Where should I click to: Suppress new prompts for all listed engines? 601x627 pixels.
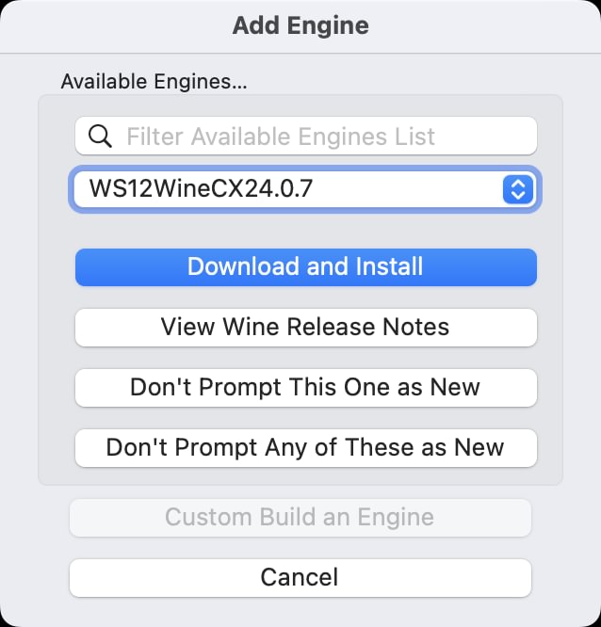pyautogui.click(x=305, y=447)
